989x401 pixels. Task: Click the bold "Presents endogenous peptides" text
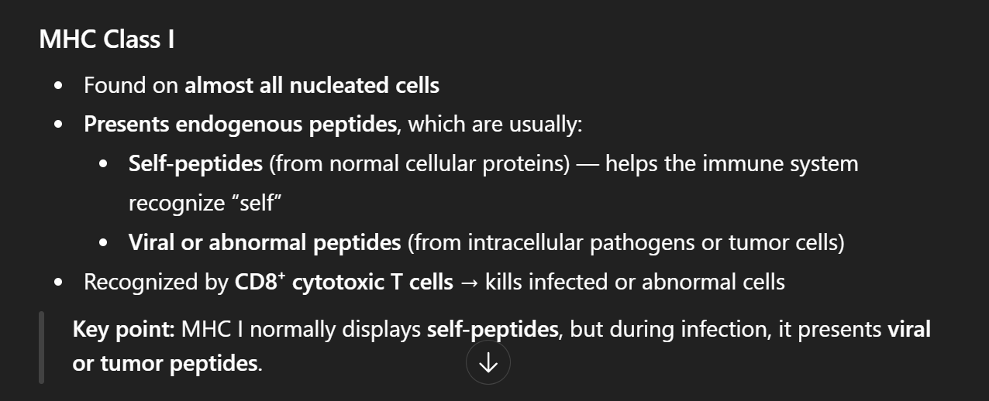coord(240,124)
